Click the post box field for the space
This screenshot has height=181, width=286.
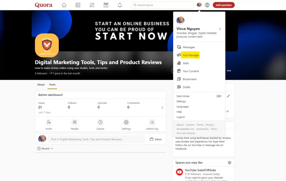point(97,139)
